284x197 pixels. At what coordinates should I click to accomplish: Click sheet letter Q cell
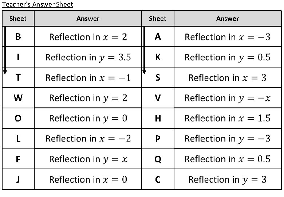[x=158, y=159]
